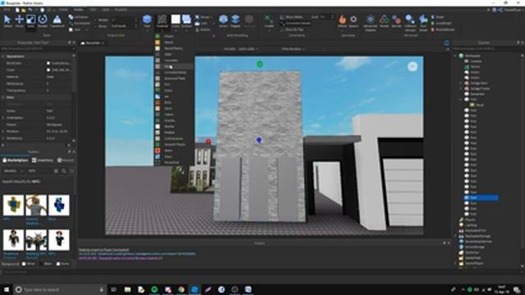525x295 pixels.
Task: Click the Model insert icon
Action: pyautogui.click(x=385, y=20)
